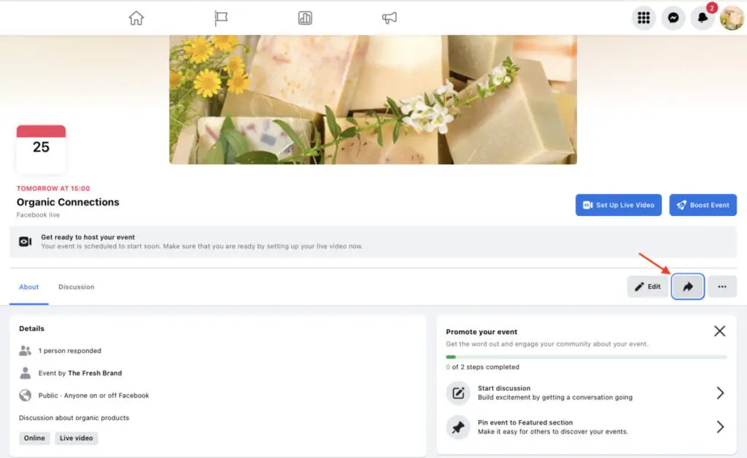This screenshot has height=458, width=747.
Task: Dismiss the Promote your event panel
Action: tap(719, 330)
